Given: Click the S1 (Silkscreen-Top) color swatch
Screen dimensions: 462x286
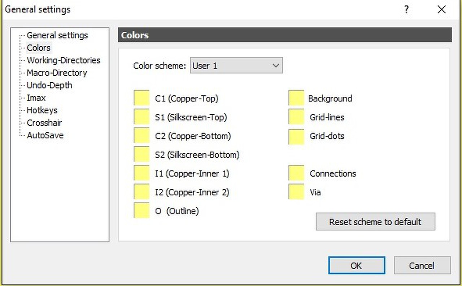Looking at the screenshot, I should click(141, 117).
